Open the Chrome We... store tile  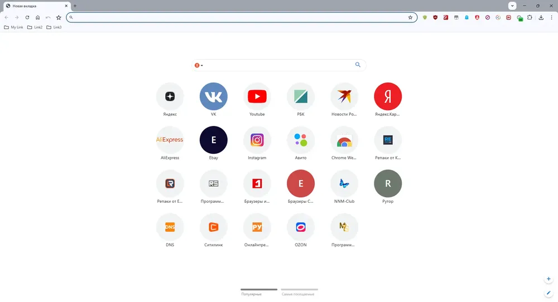pyautogui.click(x=344, y=140)
